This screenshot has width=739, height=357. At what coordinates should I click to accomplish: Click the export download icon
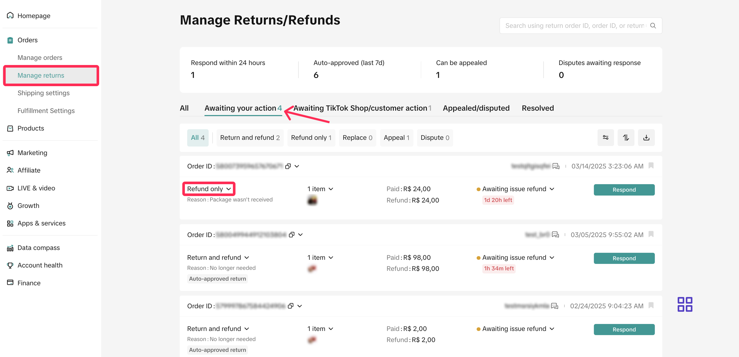(646, 137)
